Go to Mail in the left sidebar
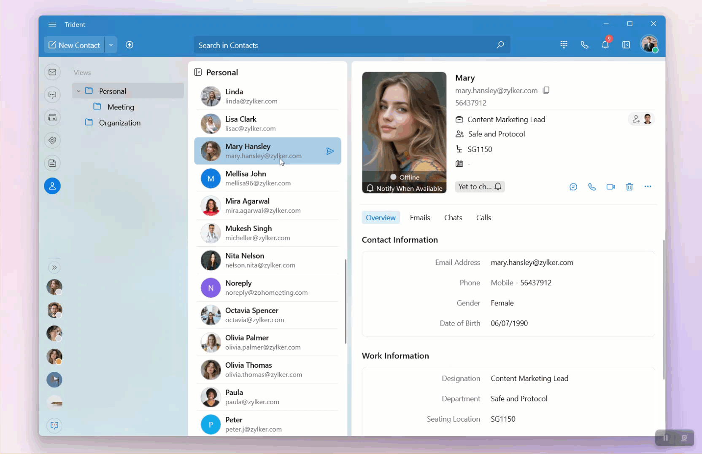 point(52,72)
